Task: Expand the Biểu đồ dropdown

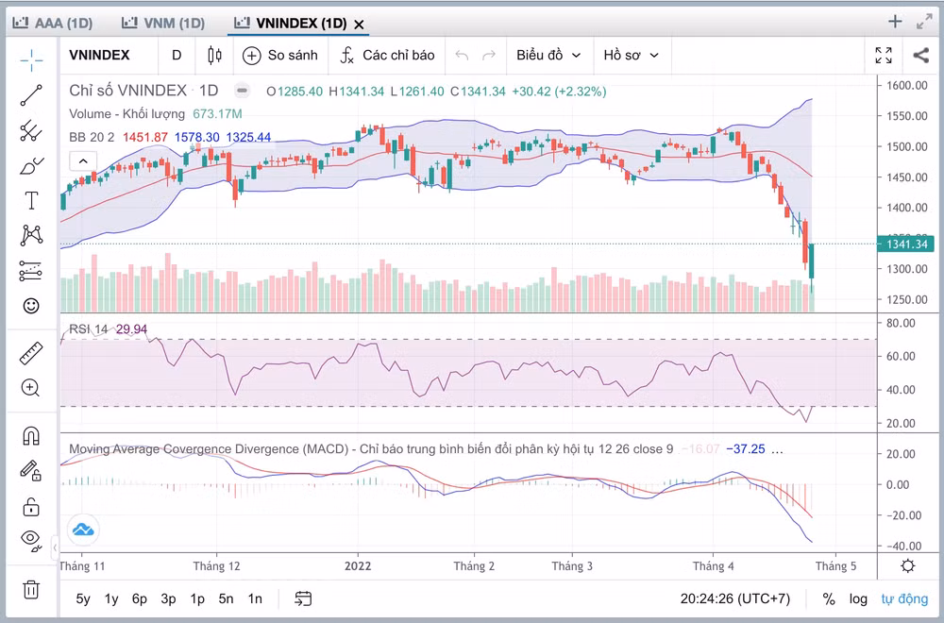Action: (548, 56)
